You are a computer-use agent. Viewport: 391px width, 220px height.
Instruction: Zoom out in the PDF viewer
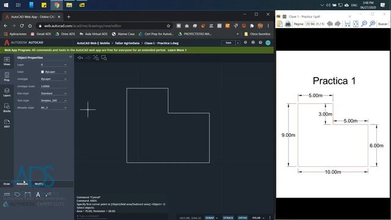pyautogui.click(x=364, y=24)
